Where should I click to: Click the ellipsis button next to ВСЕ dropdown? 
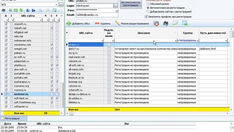coord(61,5)
